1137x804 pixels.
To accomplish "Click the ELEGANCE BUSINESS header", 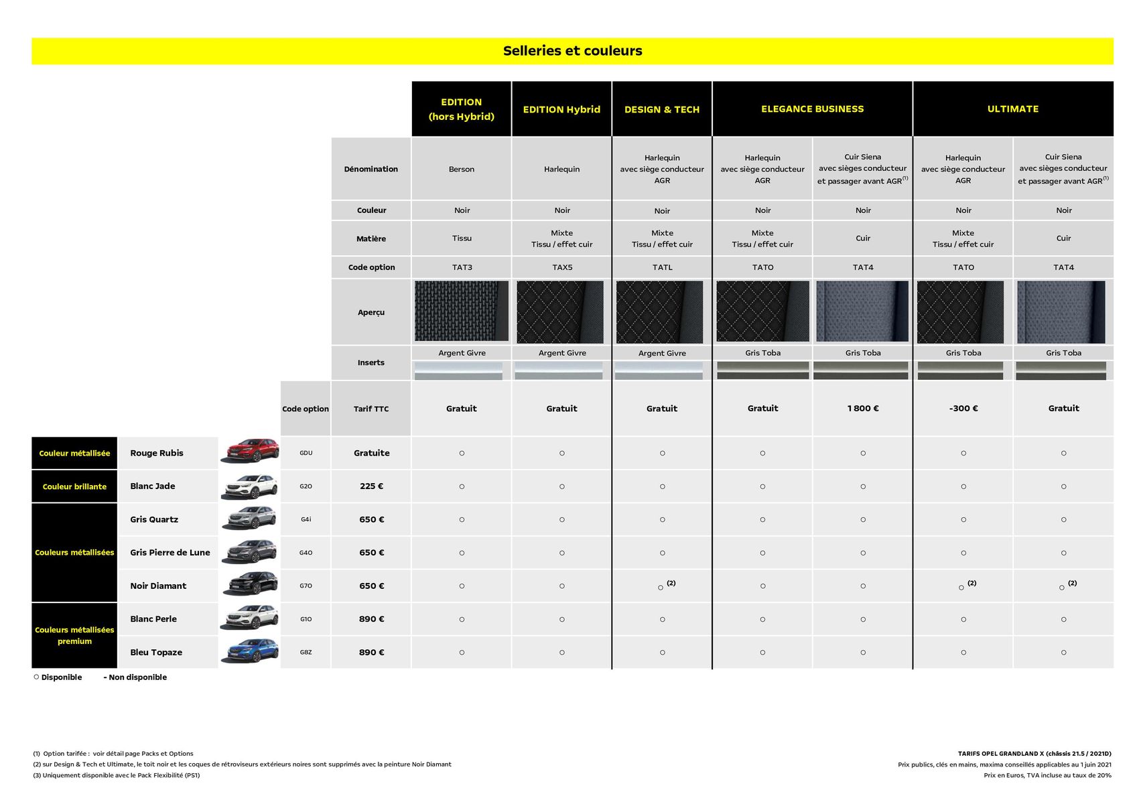I will pos(813,109).
